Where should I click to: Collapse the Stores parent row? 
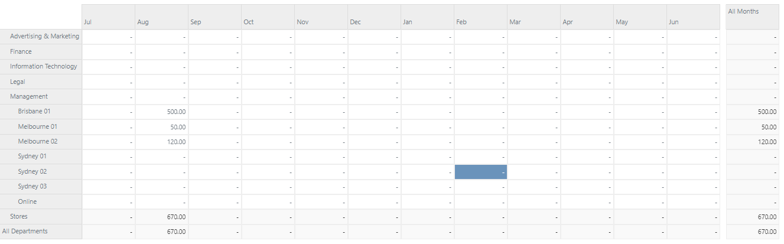coord(19,216)
